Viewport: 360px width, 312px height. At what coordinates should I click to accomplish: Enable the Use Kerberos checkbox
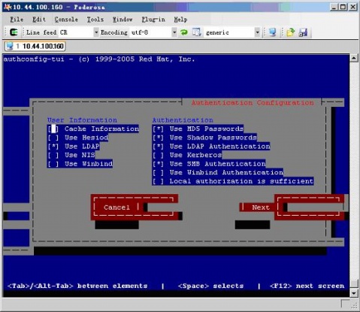tap(158, 155)
